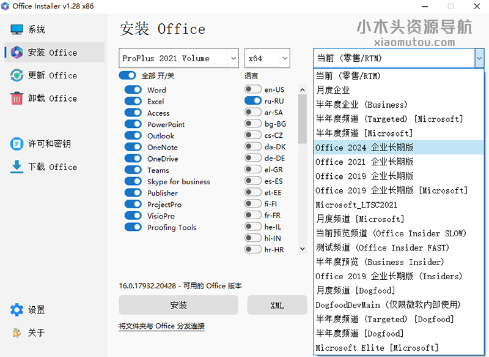Click the 安装 install button

tap(178, 305)
